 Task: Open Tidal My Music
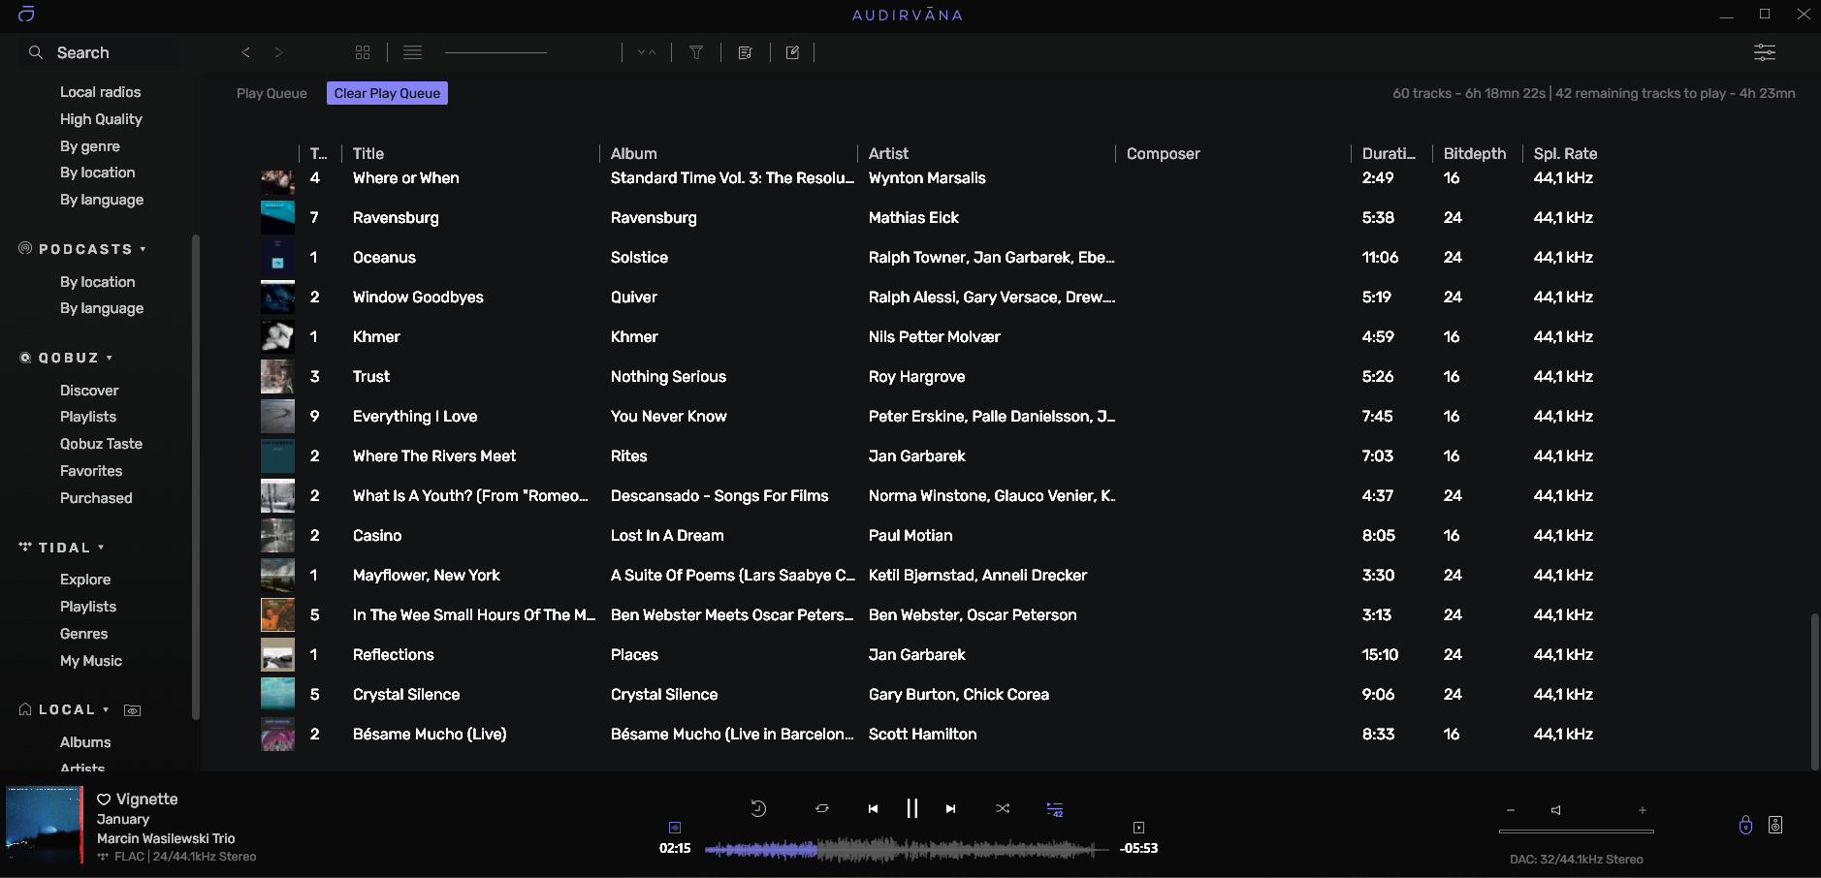coord(91,661)
